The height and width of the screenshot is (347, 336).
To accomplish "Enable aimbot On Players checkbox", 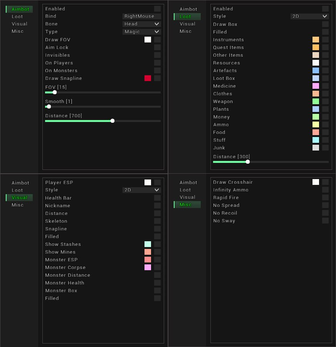I will click(157, 63).
